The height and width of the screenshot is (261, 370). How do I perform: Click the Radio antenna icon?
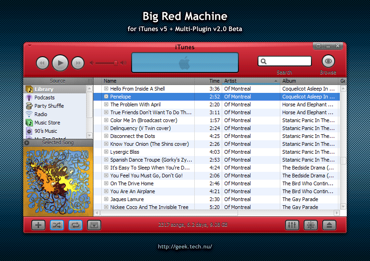29,114
